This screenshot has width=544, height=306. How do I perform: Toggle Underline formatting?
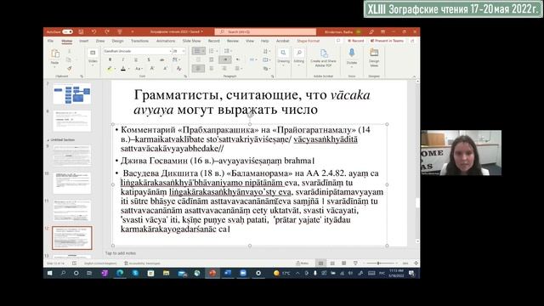136,59
